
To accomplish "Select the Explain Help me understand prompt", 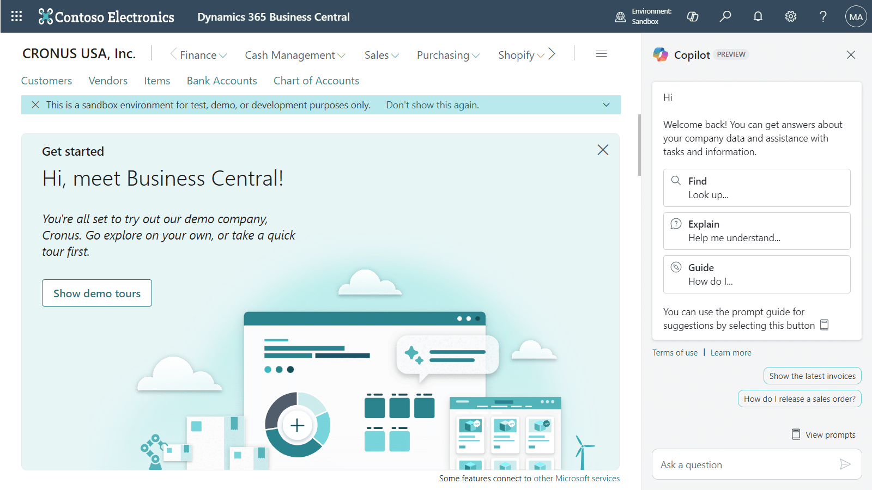I will click(x=756, y=231).
